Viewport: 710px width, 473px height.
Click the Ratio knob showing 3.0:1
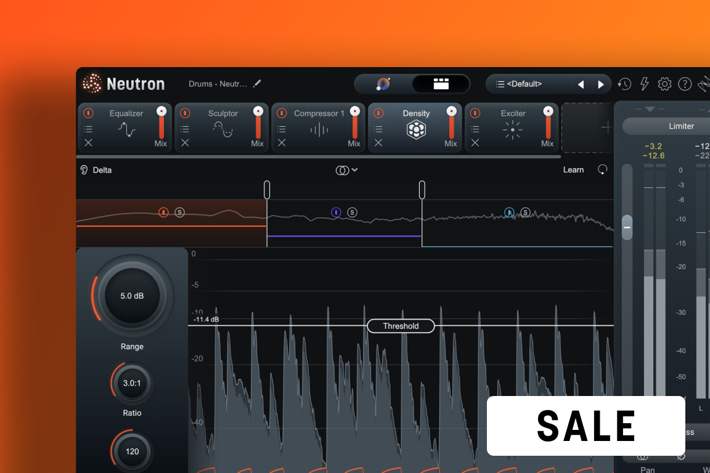pyautogui.click(x=132, y=383)
